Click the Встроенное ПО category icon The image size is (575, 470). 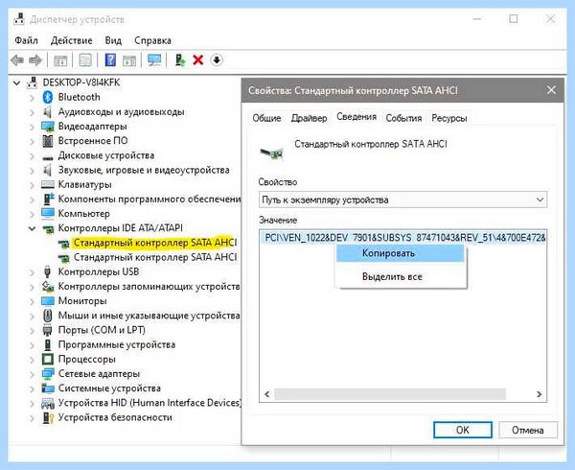point(48,141)
